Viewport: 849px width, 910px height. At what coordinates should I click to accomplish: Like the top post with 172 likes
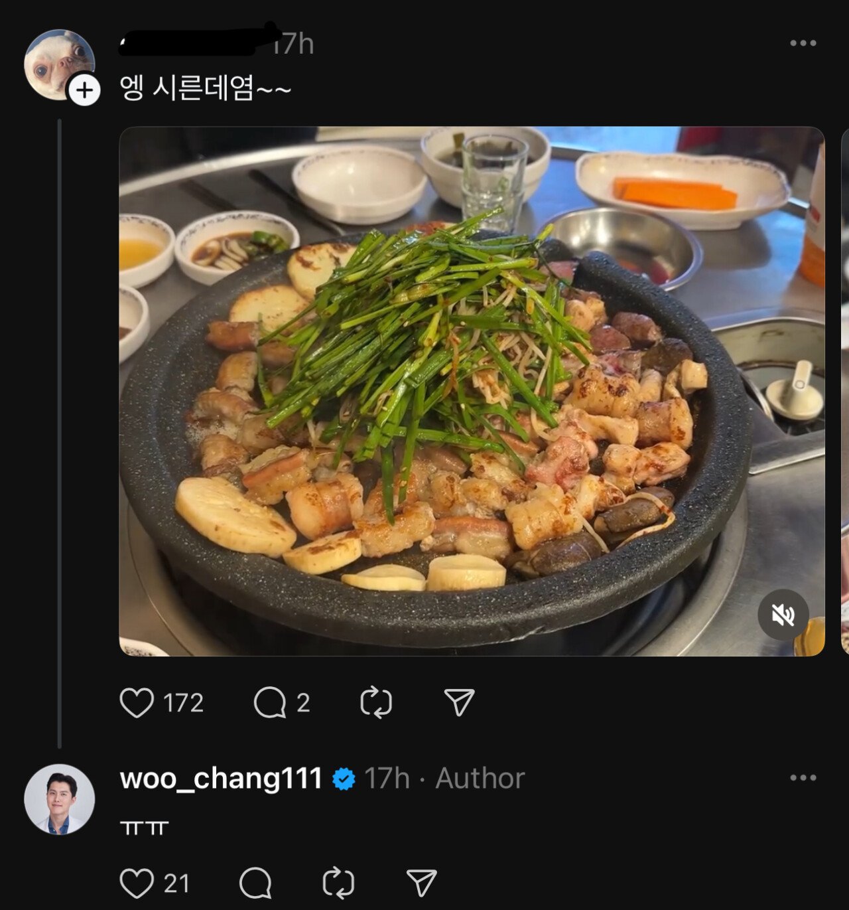coord(137,702)
